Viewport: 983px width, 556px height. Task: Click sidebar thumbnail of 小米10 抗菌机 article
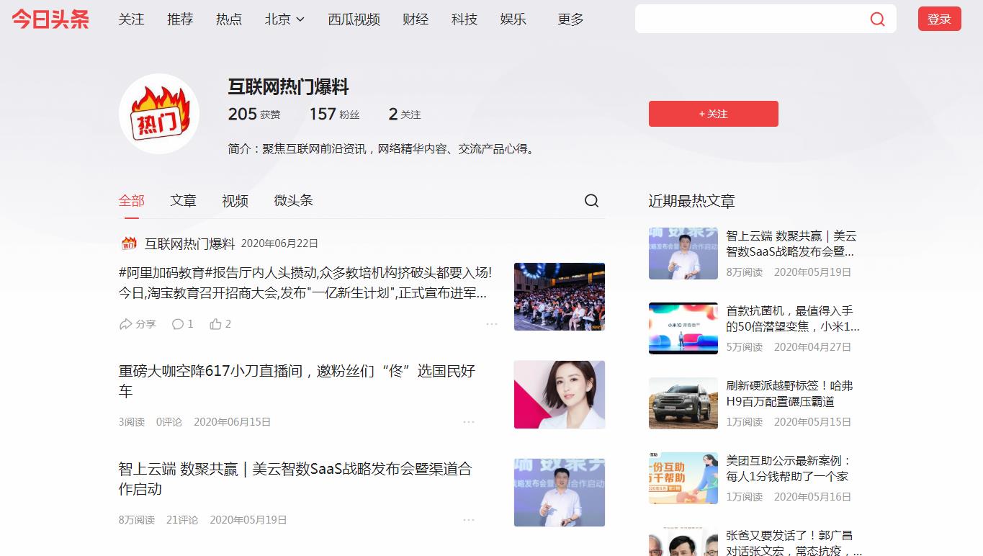[683, 328]
